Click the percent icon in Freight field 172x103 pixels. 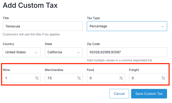[x=163, y=78]
